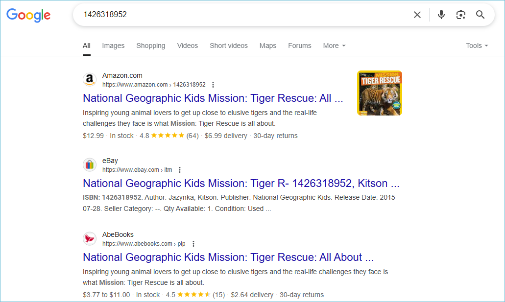Viewport: 505px width, 302px height.
Task: Click the 4.8 star rating on Amazon result
Action: [162, 136]
